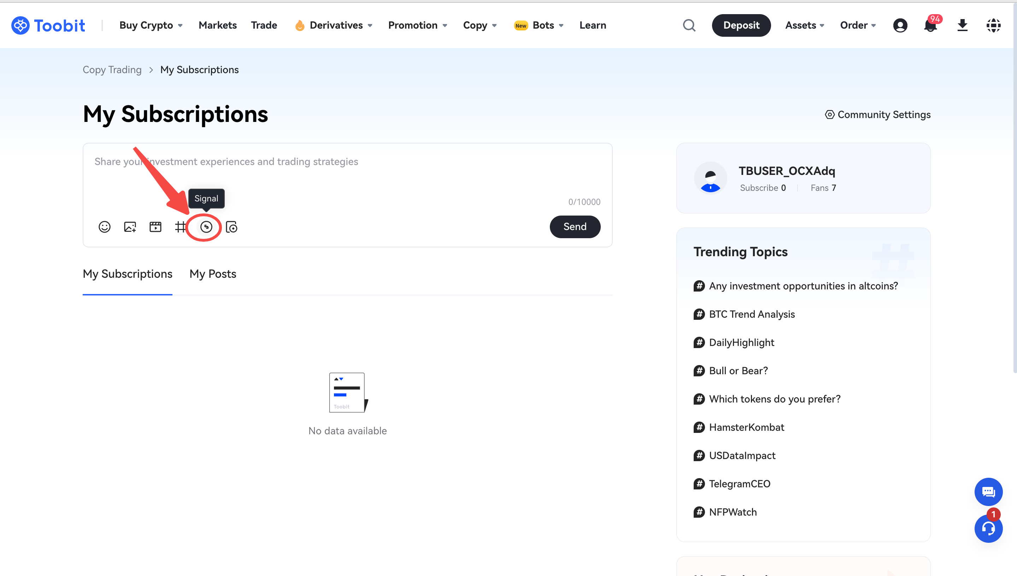Add a video to the post

(x=155, y=227)
